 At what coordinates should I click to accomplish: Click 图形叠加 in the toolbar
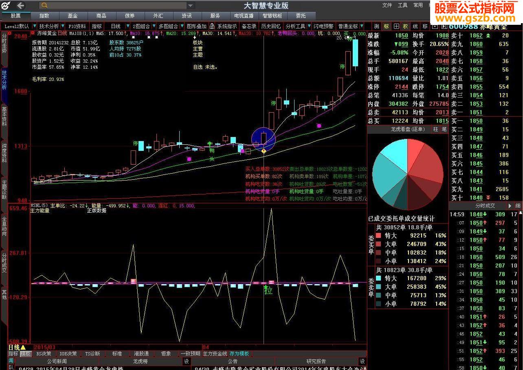197,26
